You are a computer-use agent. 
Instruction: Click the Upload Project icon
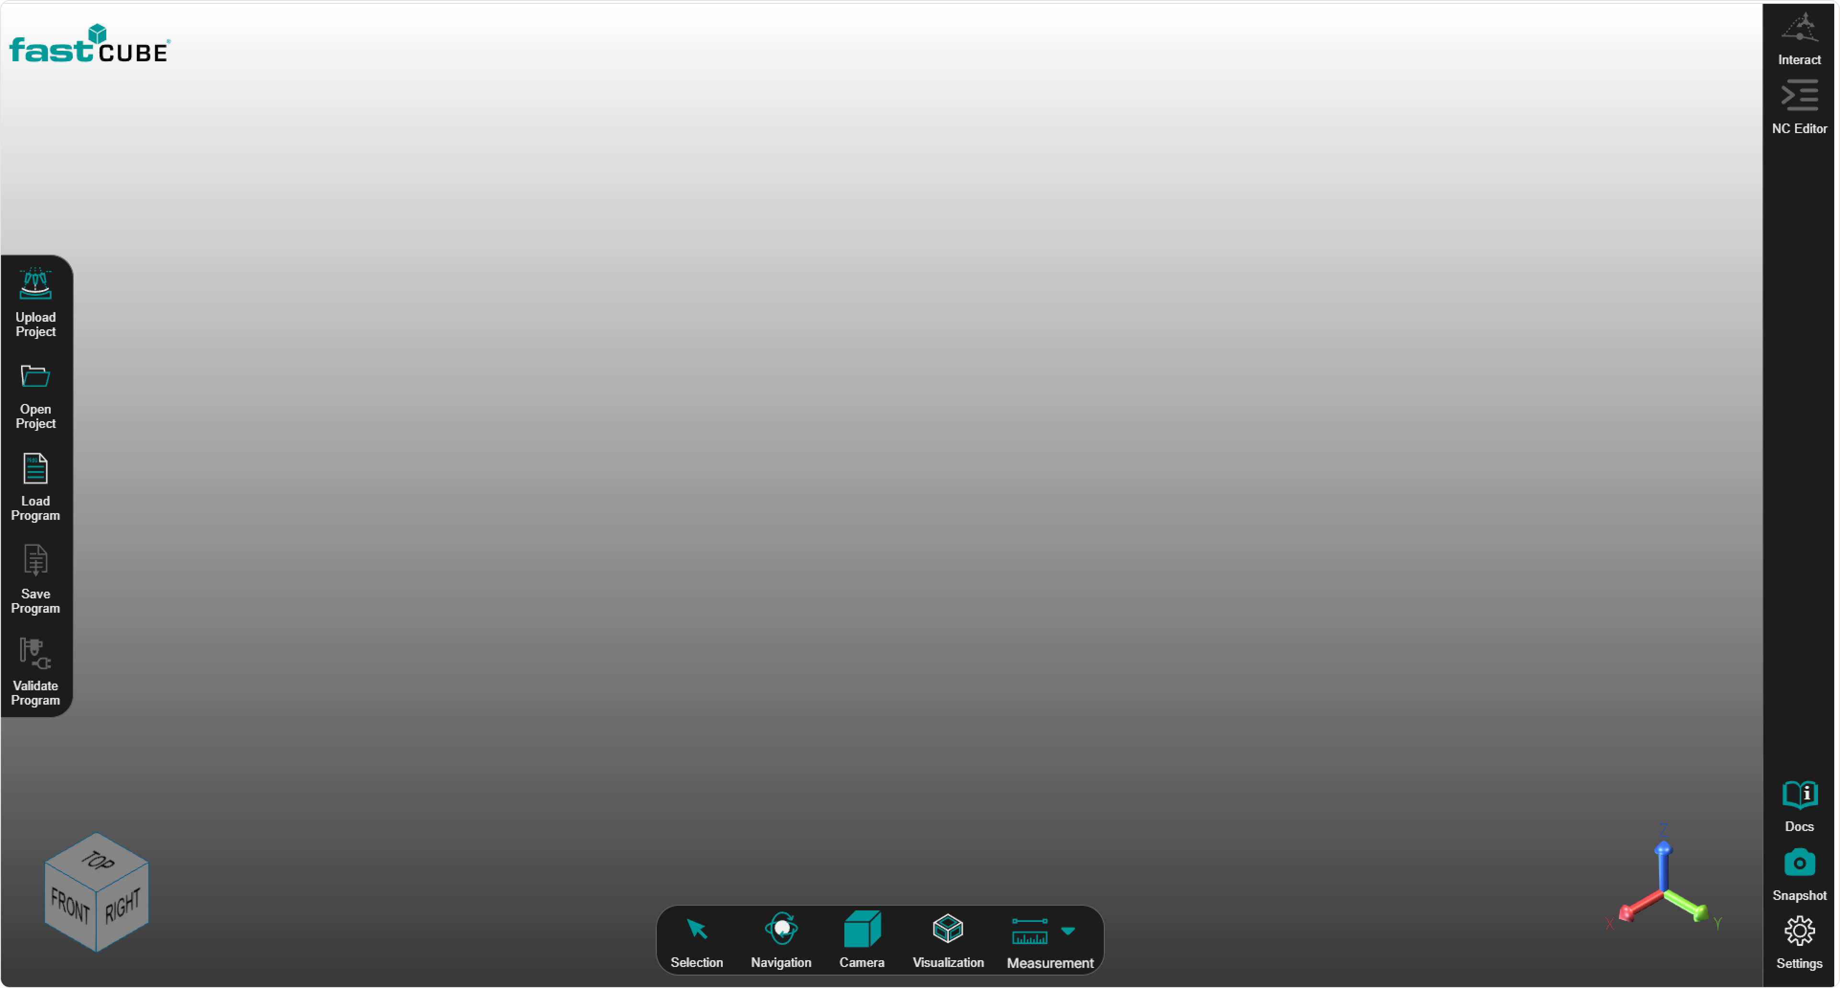(x=35, y=284)
